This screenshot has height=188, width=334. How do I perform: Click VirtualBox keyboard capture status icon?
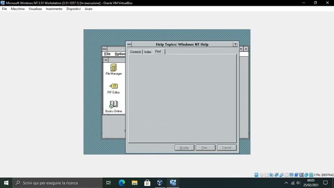311,175
